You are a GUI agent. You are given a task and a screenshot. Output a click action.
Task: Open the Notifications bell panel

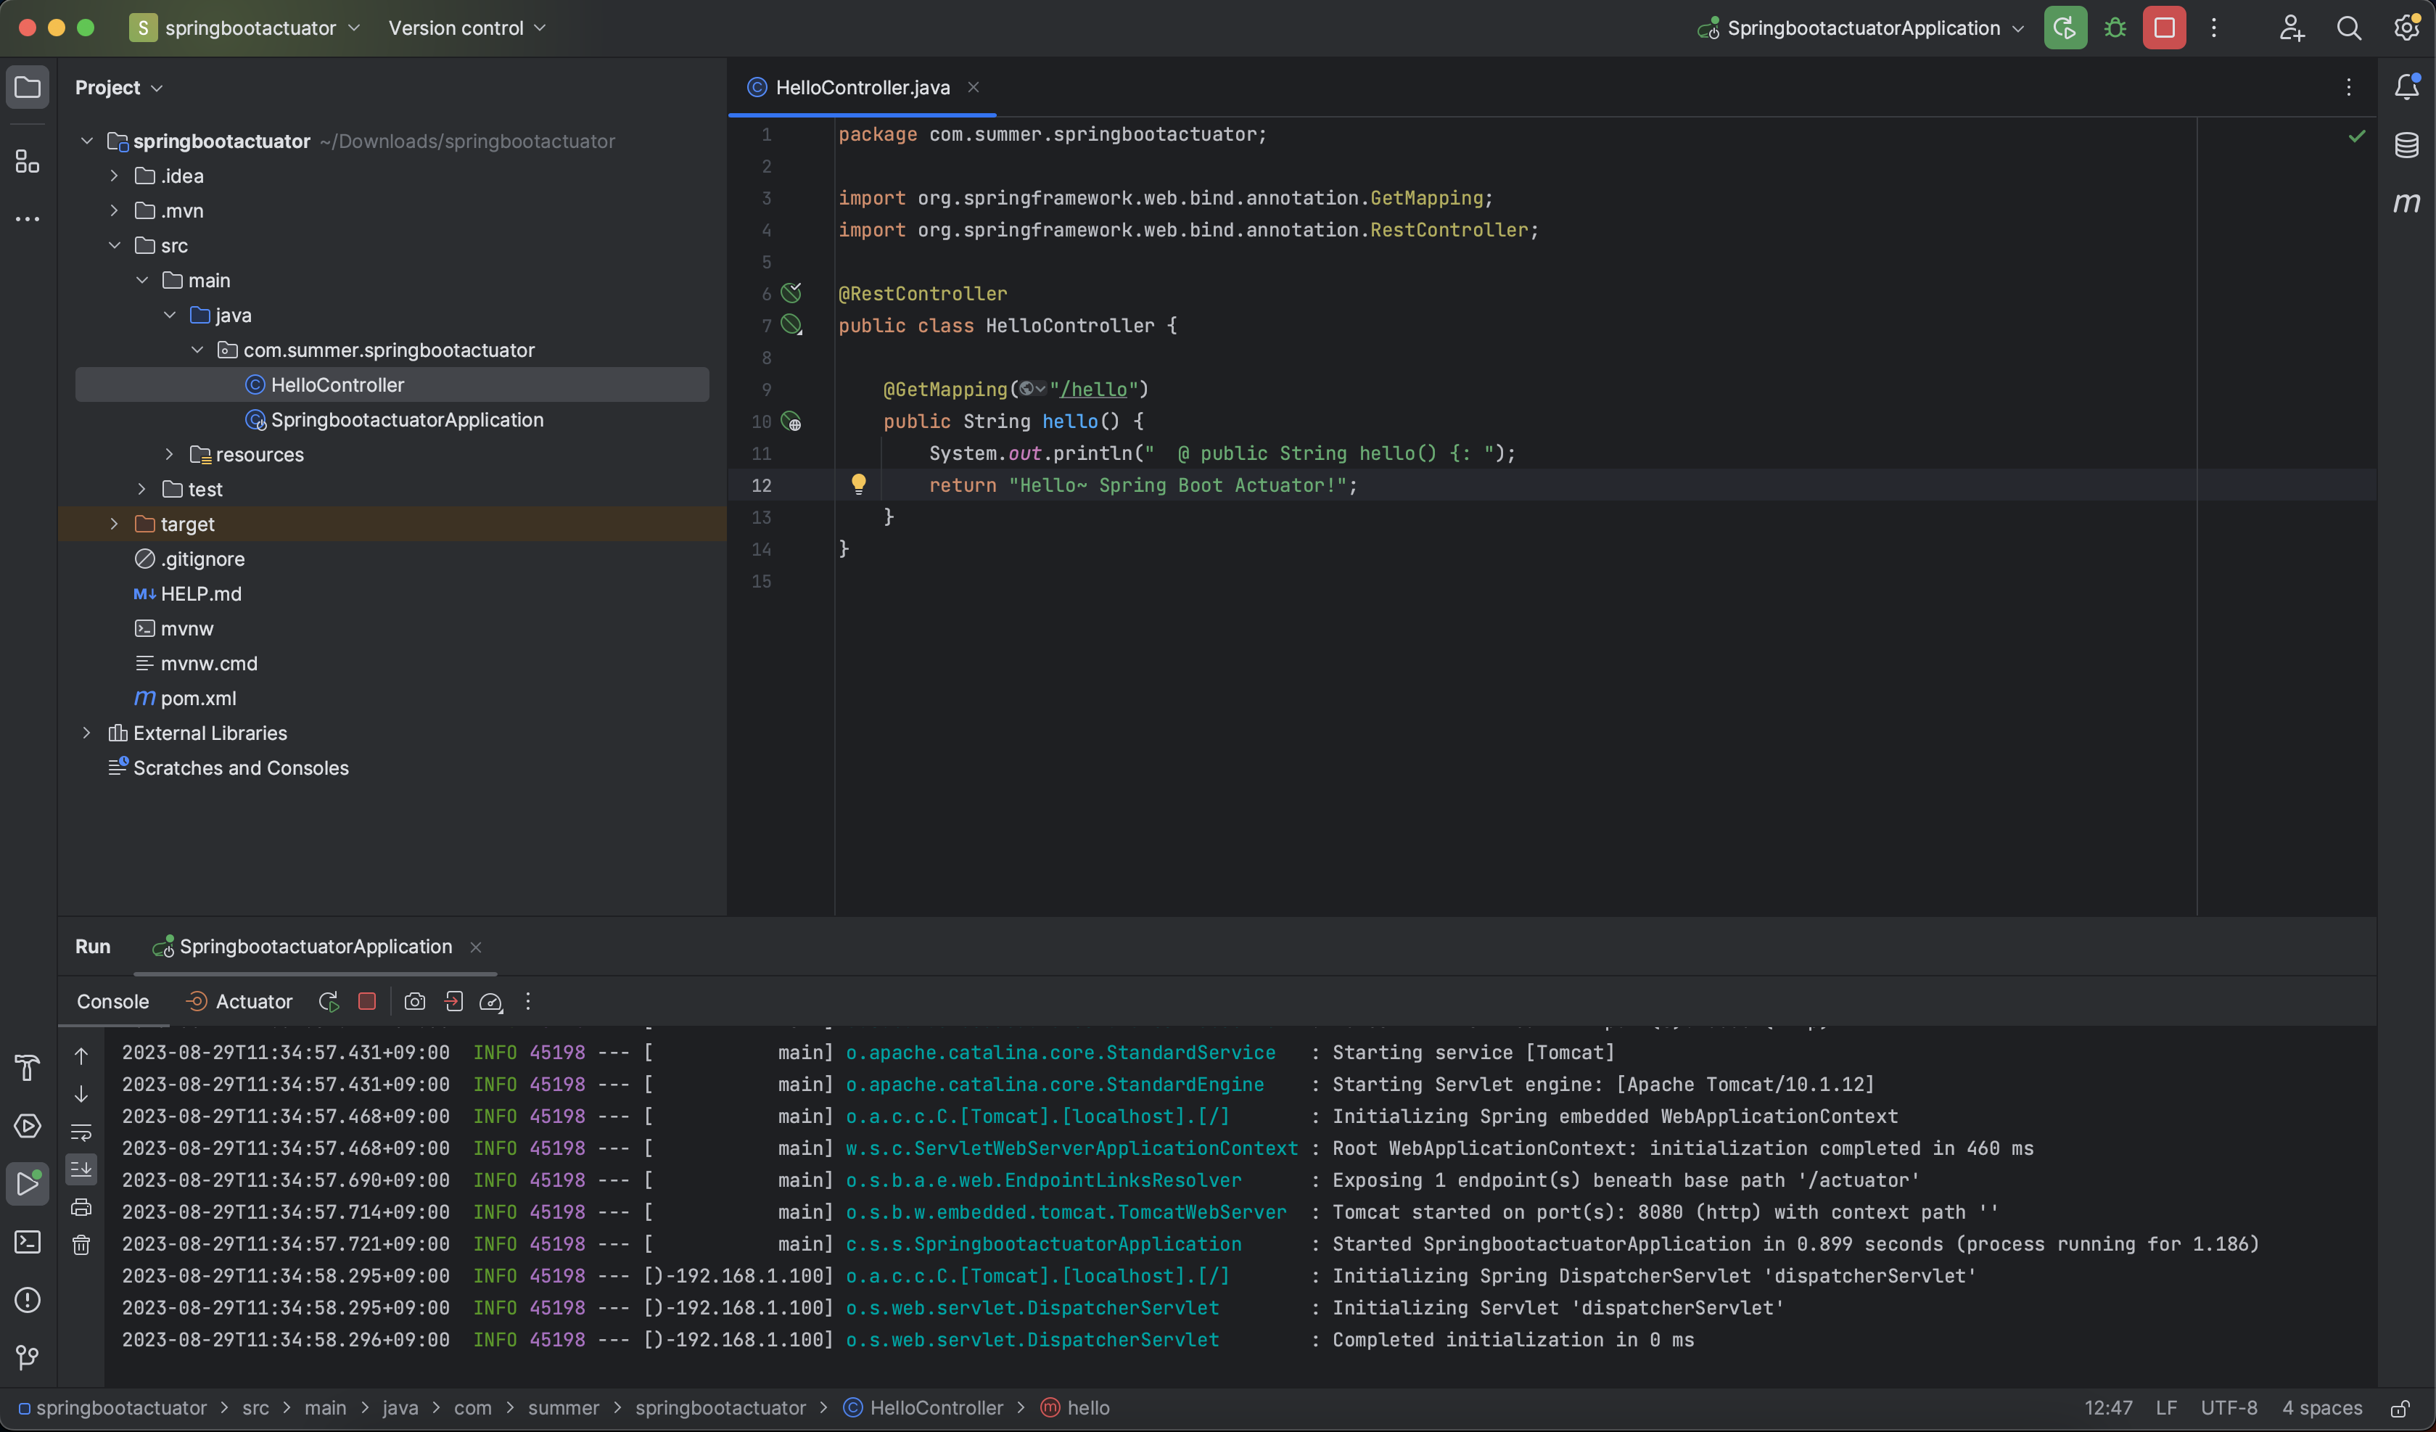click(x=2407, y=86)
